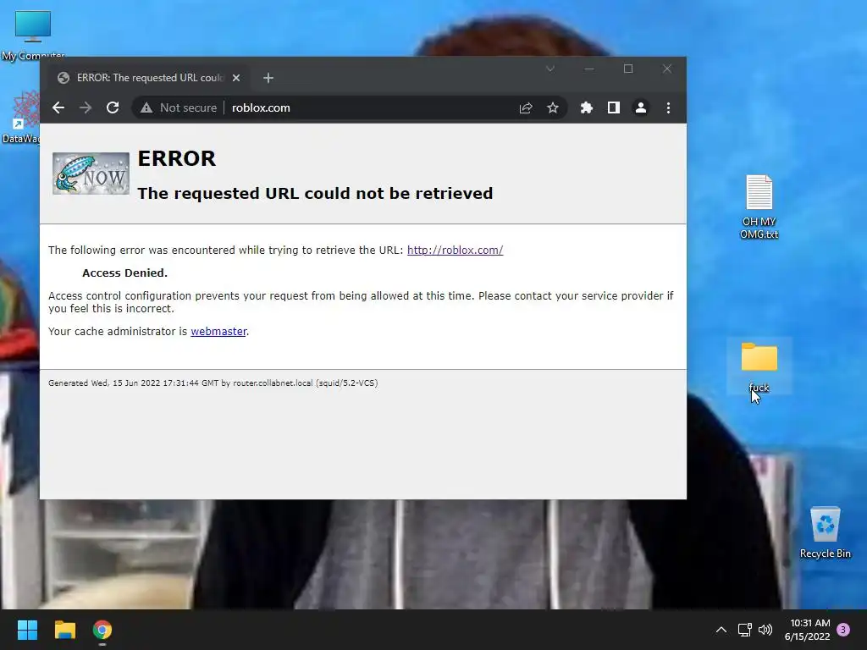Open a new tab with the plus button
867x650 pixels.
(x=268, y=78)
